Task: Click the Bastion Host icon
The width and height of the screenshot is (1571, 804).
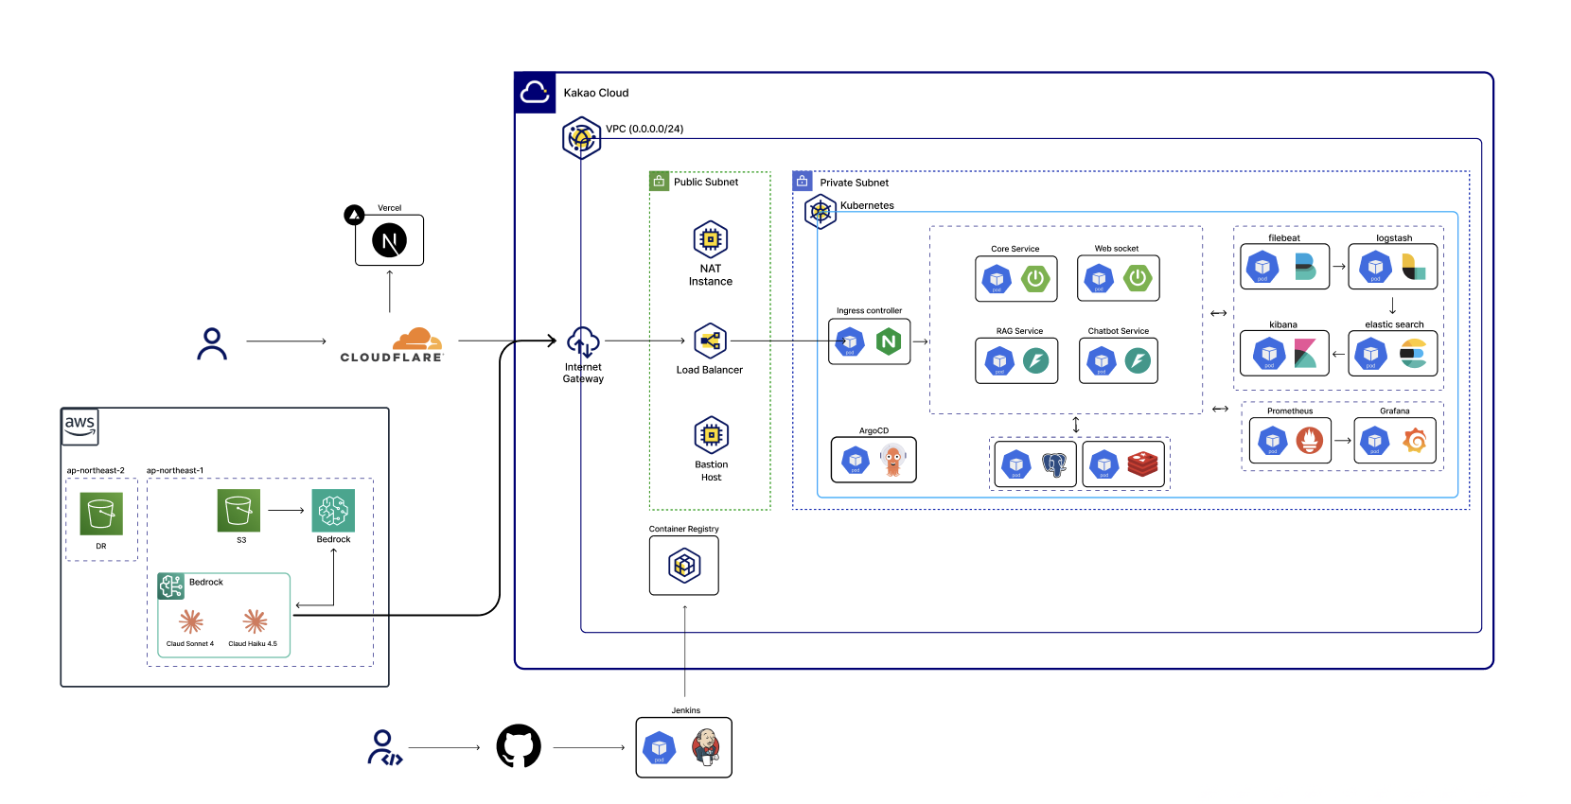Action: [712, 435]
